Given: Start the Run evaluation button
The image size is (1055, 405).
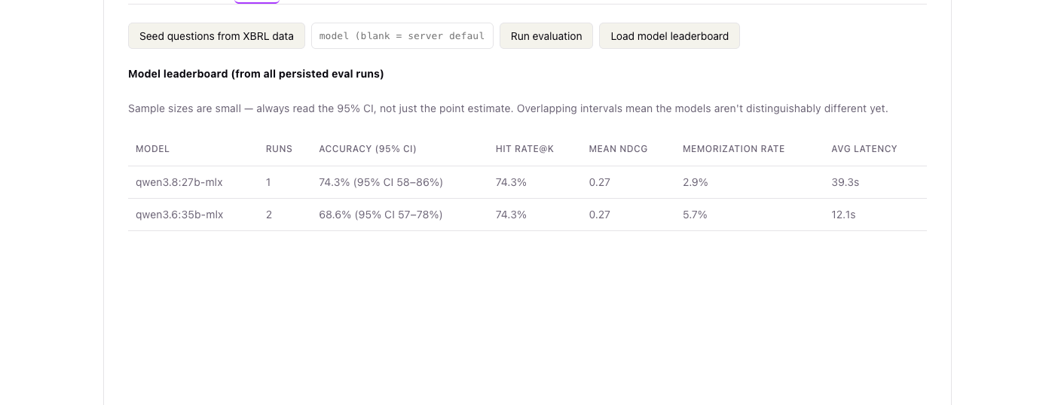Looking at the screenshot, I should [x=546, y=36].
